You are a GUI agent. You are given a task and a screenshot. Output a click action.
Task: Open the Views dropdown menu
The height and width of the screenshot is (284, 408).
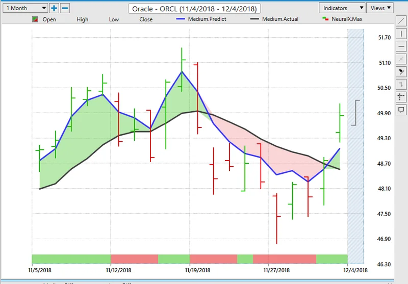click(x=381, y=8)
